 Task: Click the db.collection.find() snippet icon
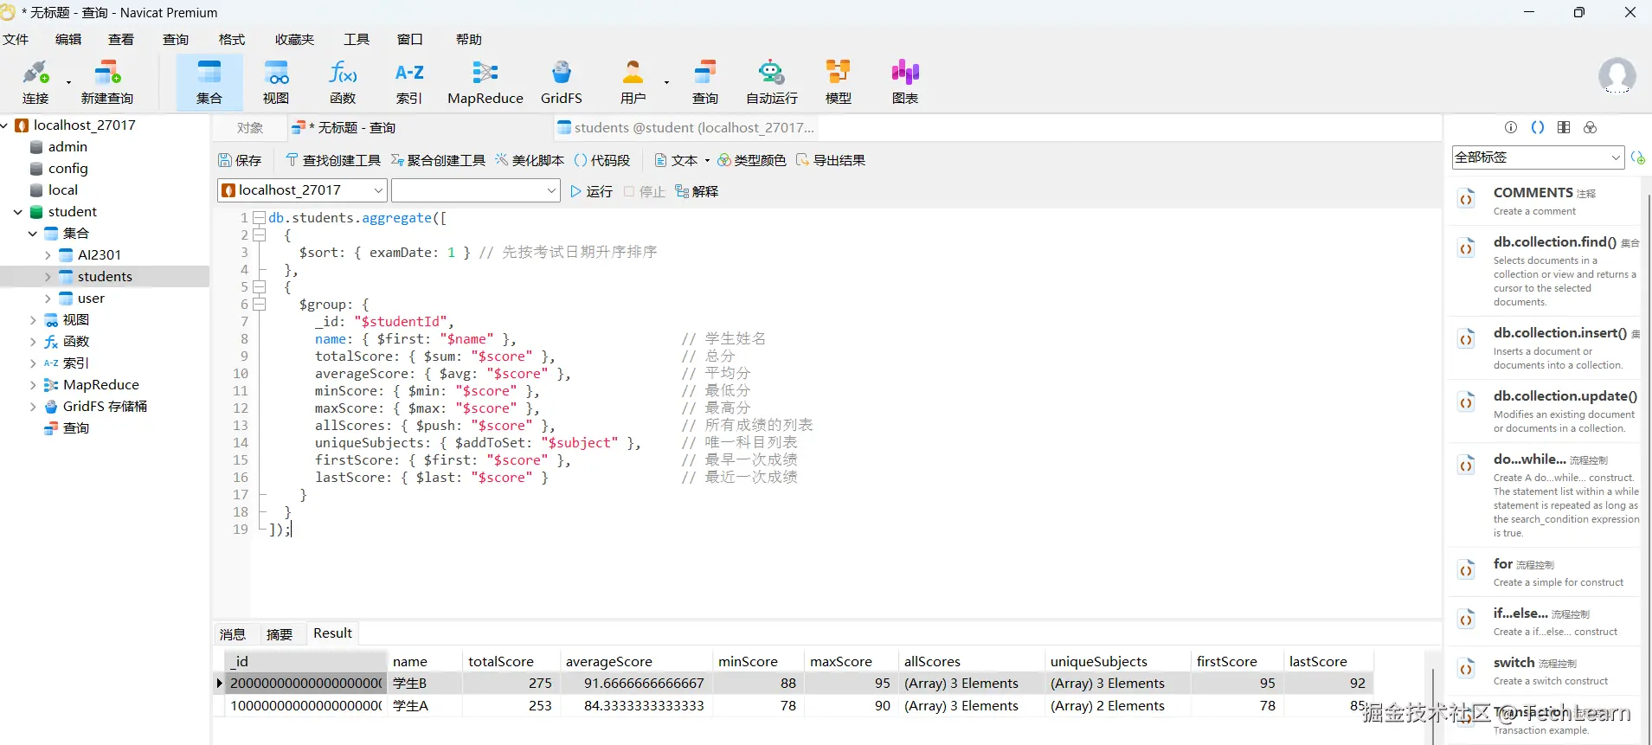[x=1466, y=248]
